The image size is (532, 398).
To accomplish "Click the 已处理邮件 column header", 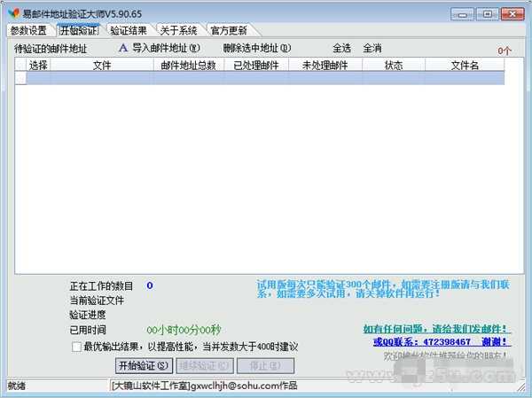I will point(256,65).
